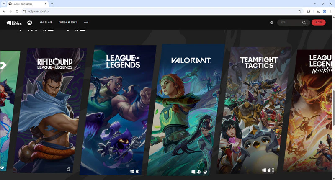335x180 pixels.
Task: Click the globe language selector icon
Action: coord(271,23)
